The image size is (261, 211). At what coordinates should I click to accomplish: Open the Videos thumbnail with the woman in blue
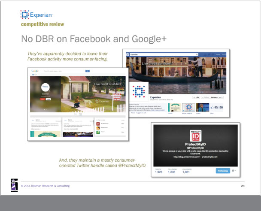coord(203,107)
